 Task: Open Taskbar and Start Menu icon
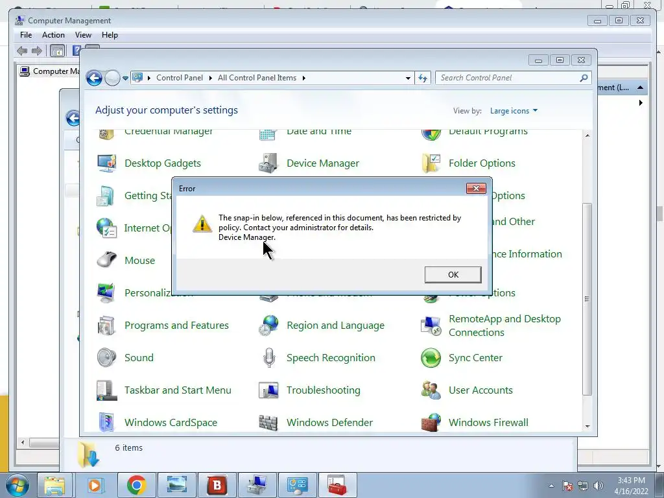pyautogui.click(x=106, y=390)
